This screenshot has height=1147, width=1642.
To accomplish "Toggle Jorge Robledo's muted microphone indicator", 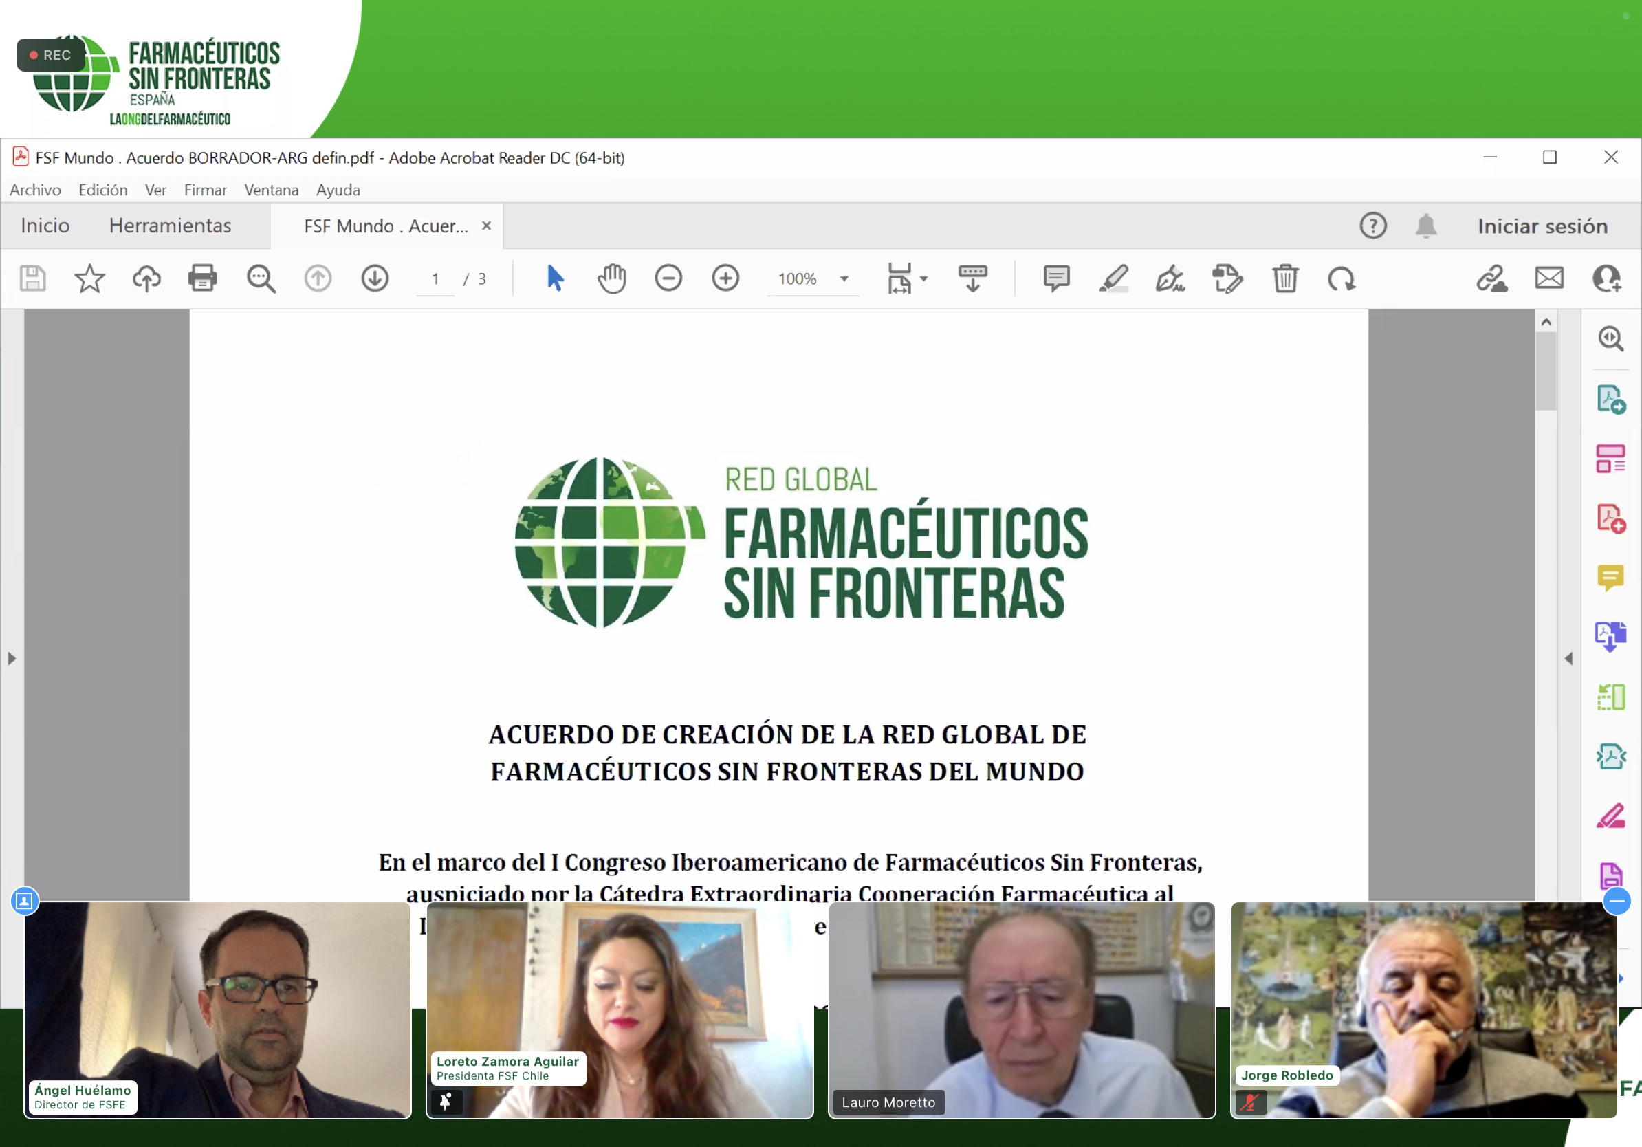I will tap(1251, 1102).
